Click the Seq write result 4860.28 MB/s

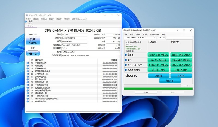(x=181, y=55)
